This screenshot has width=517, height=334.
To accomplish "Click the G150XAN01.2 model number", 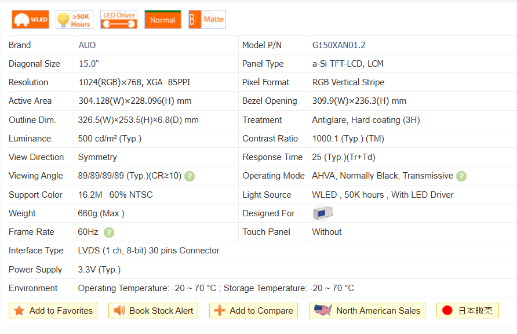I will pos(338,45).
